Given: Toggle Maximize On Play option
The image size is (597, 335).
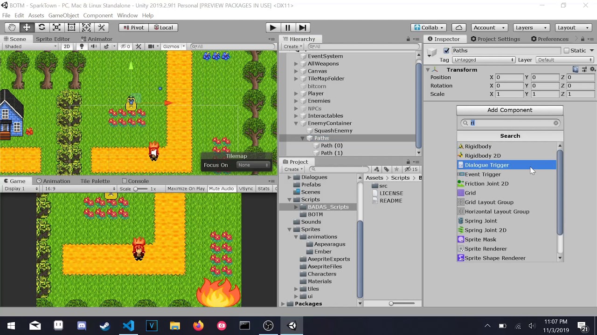Looking at the screenshot, I should click(x=186, y=188).
